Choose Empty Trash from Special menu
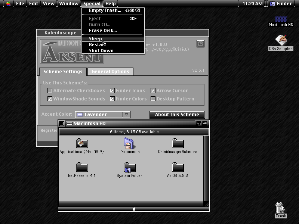The image size is (299, 224). coord(113,10)
